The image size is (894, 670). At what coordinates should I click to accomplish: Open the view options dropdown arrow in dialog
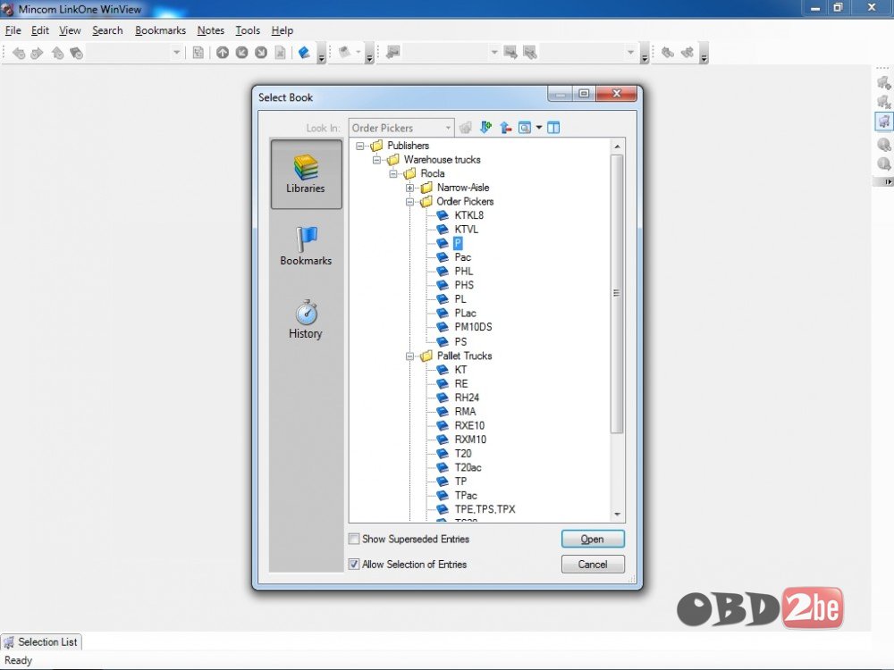[539, 128]
